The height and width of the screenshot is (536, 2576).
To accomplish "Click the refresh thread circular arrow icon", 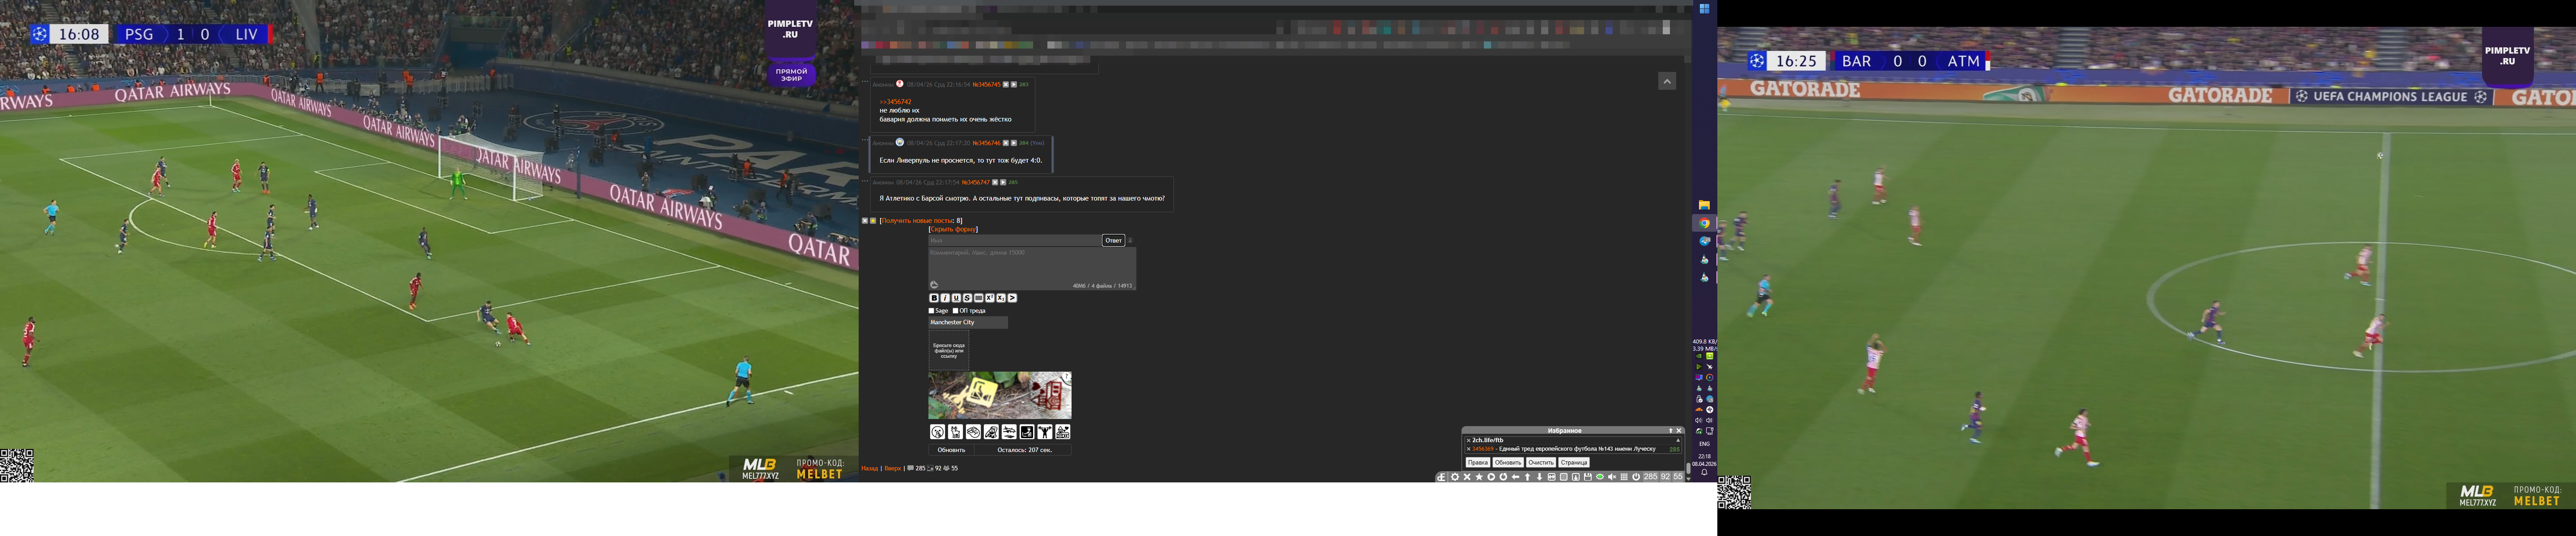I will (1503, 477).
